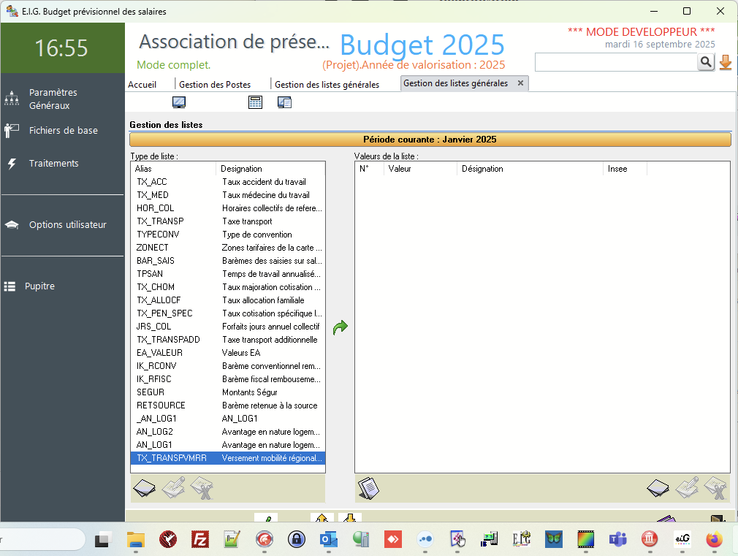Switch to the Accueil tab
738x556 pixels.
pyautogui.click(x=142, y=84)
